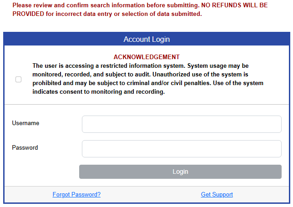
Task: Click the Password label text
Action: click(25, 148)
